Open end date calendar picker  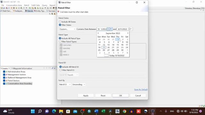[x=130, y=29]
